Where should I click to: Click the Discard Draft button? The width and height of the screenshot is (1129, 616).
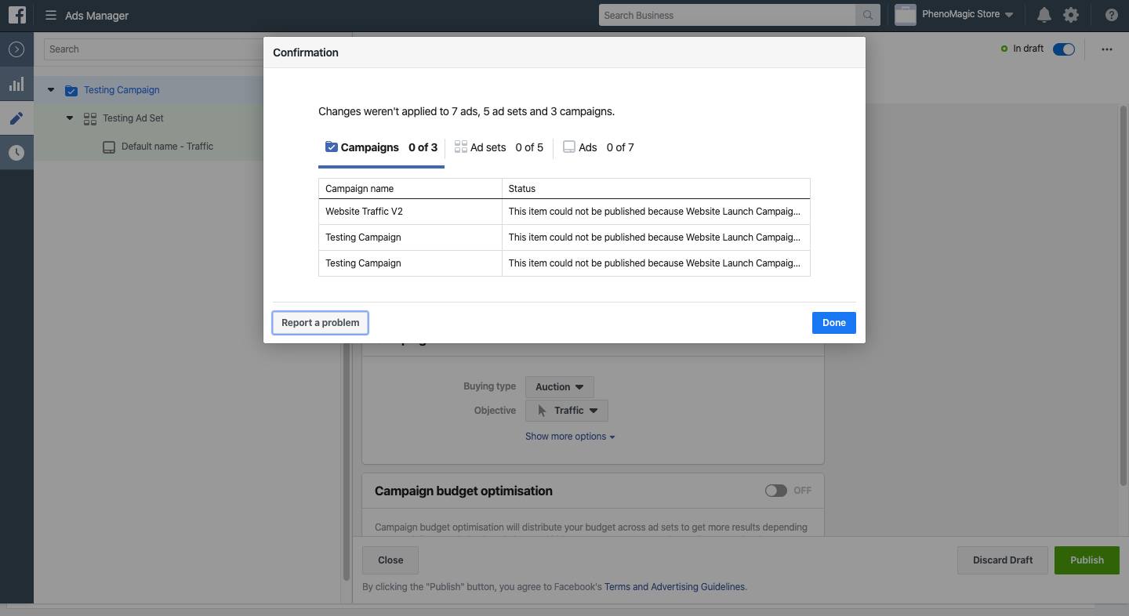tap(1003, 560)
